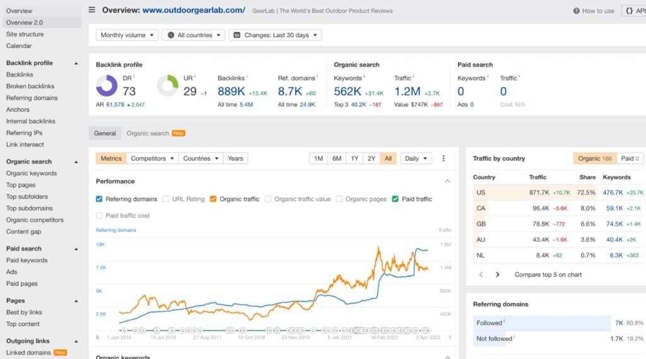This screenshot has height=359, width=646.
Task: Go to next page of country table
Action: [x=498, y=274]
